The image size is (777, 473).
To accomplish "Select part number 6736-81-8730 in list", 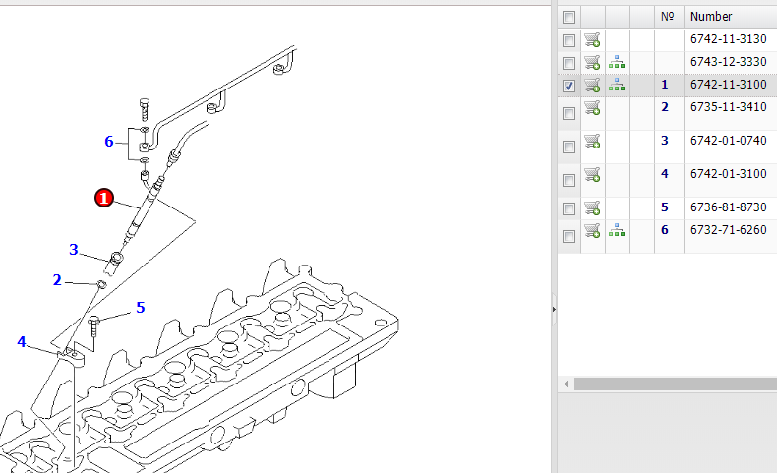I will tap(729, 207).
